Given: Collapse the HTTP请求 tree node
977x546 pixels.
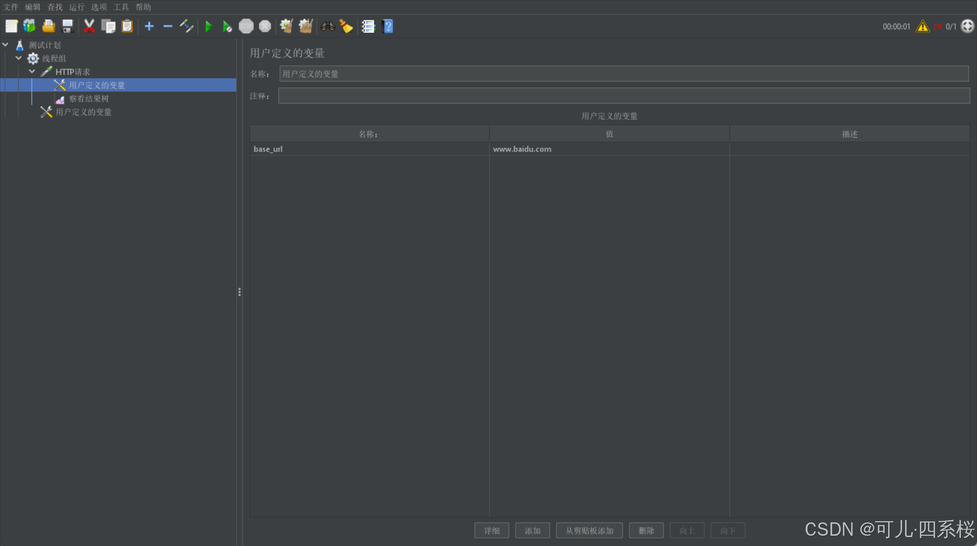Looking at the screenshot, I should coord(32,71).
